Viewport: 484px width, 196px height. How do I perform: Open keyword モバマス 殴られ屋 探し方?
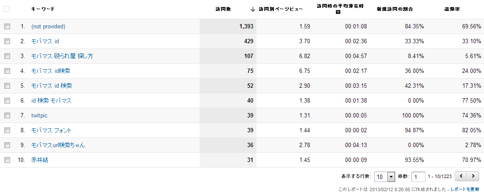click(62, 56)
